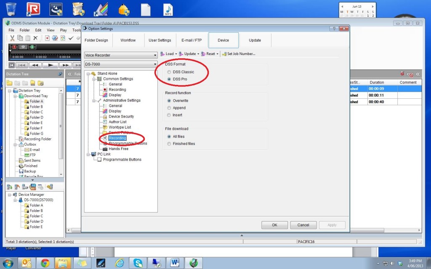Screen dimensions: 431x269
Task: Click the device date and time sync icon
Action: 41,187
